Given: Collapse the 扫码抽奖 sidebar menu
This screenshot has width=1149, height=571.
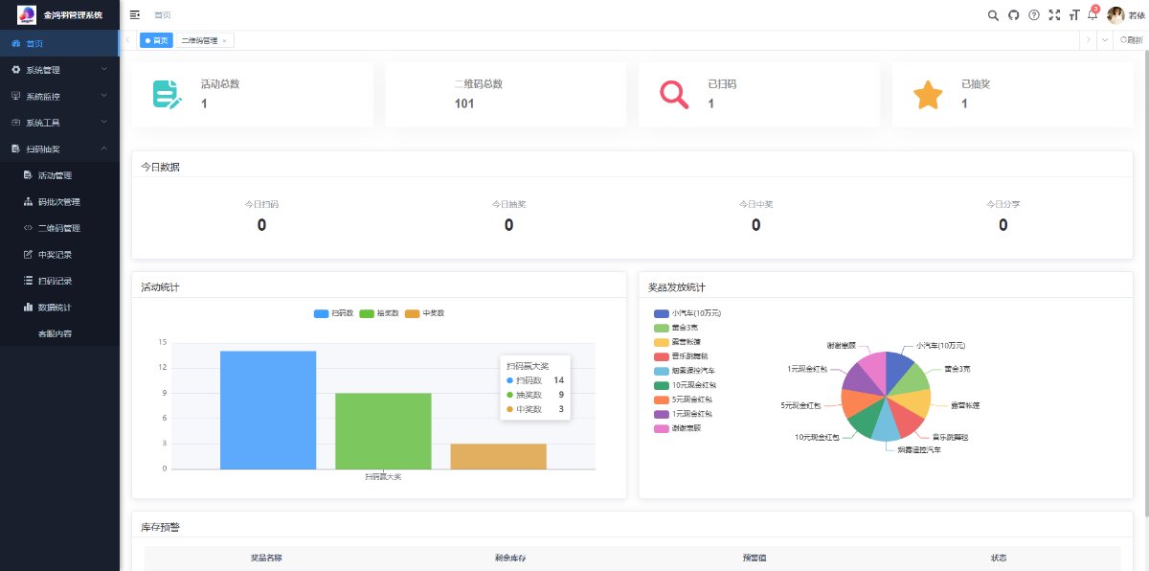Looking at the screenshot, I should coord(59,149).
